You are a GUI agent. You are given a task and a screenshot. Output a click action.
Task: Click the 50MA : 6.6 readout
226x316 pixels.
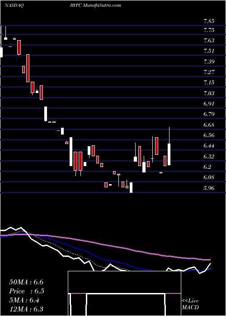point(26,282)
